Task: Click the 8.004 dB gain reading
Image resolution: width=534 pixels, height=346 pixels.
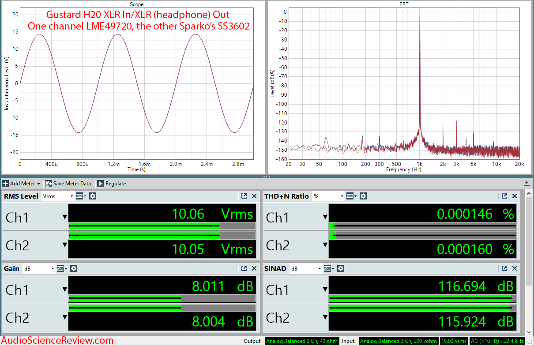Action: [223, 322]
